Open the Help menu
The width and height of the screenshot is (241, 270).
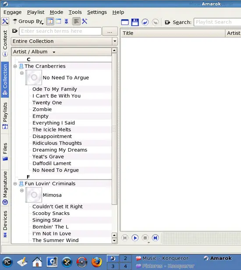tap(118, 12)
